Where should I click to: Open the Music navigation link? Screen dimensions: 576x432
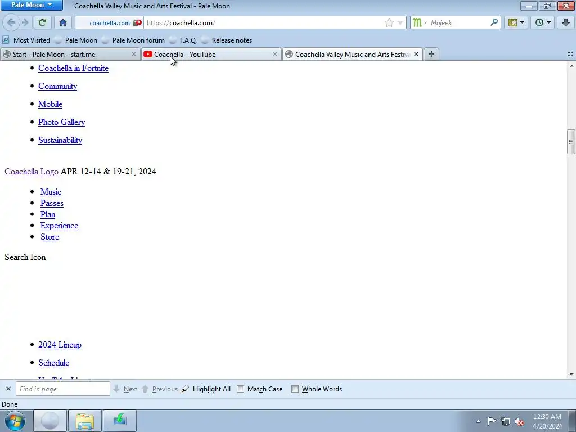tap(51, 192)
